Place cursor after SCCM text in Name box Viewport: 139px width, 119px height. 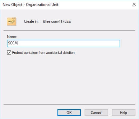[x=18, y=43]
